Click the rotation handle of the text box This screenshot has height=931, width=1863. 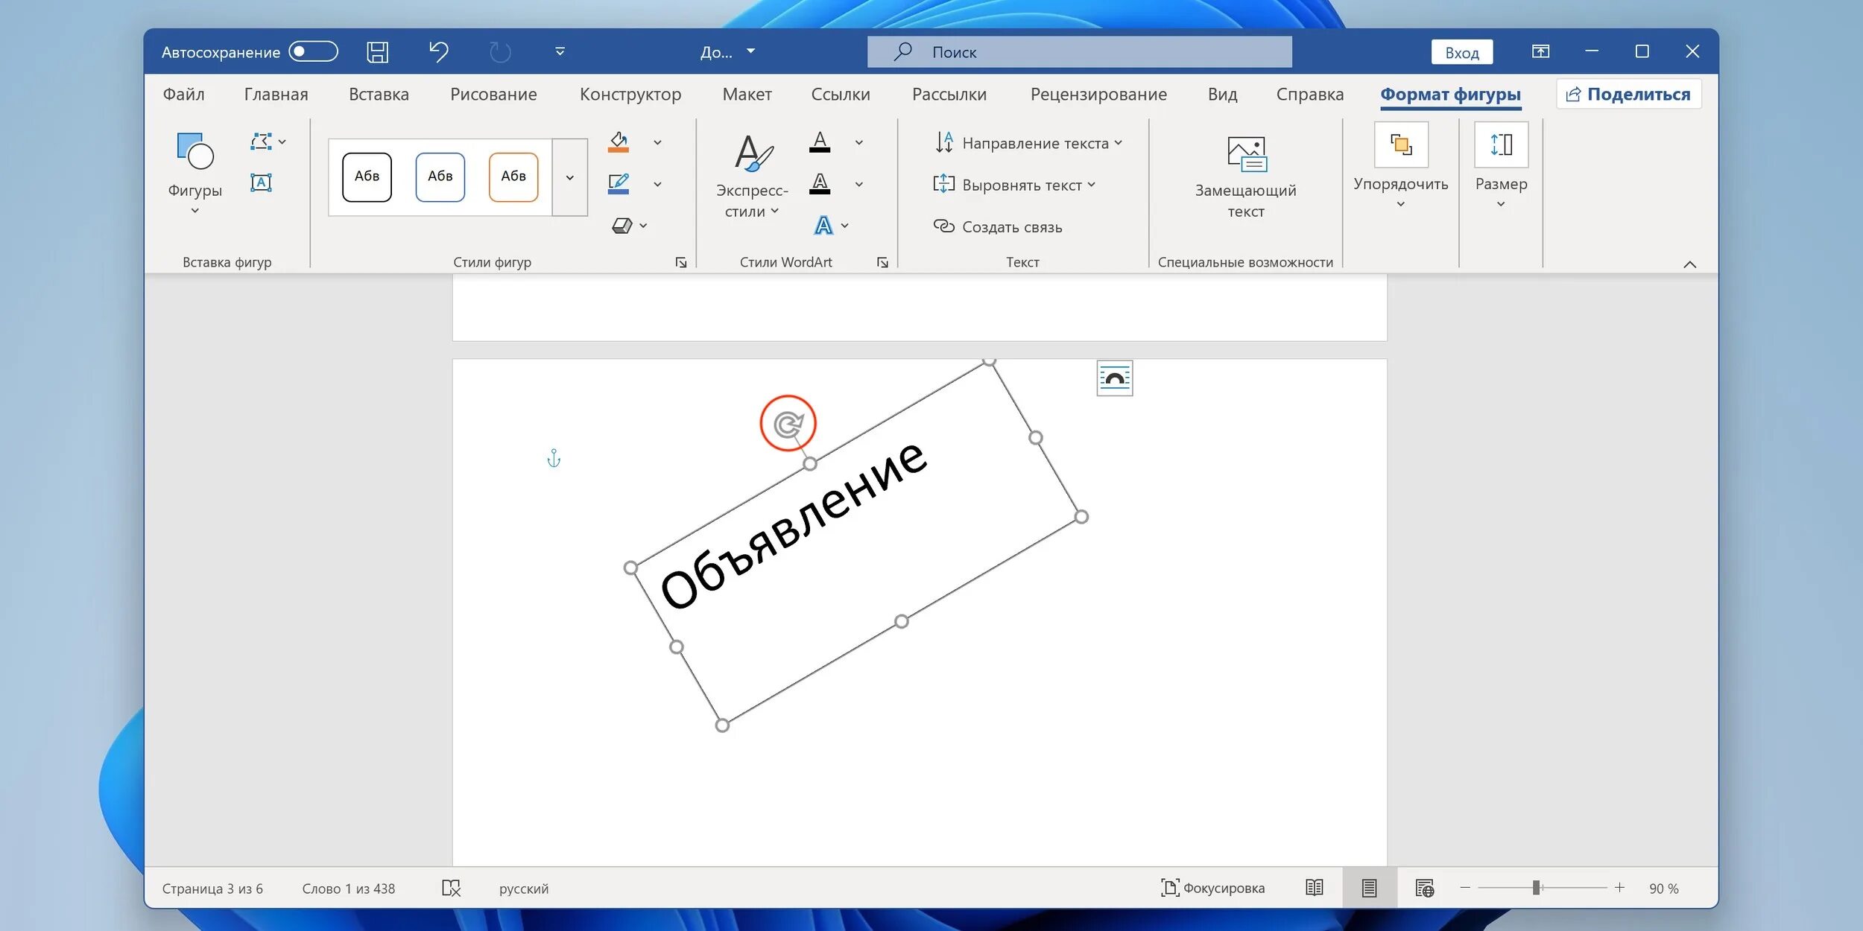pyautogui.click(x=788, y=424)
